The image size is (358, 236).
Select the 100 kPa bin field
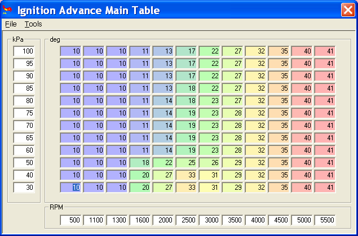24,51
